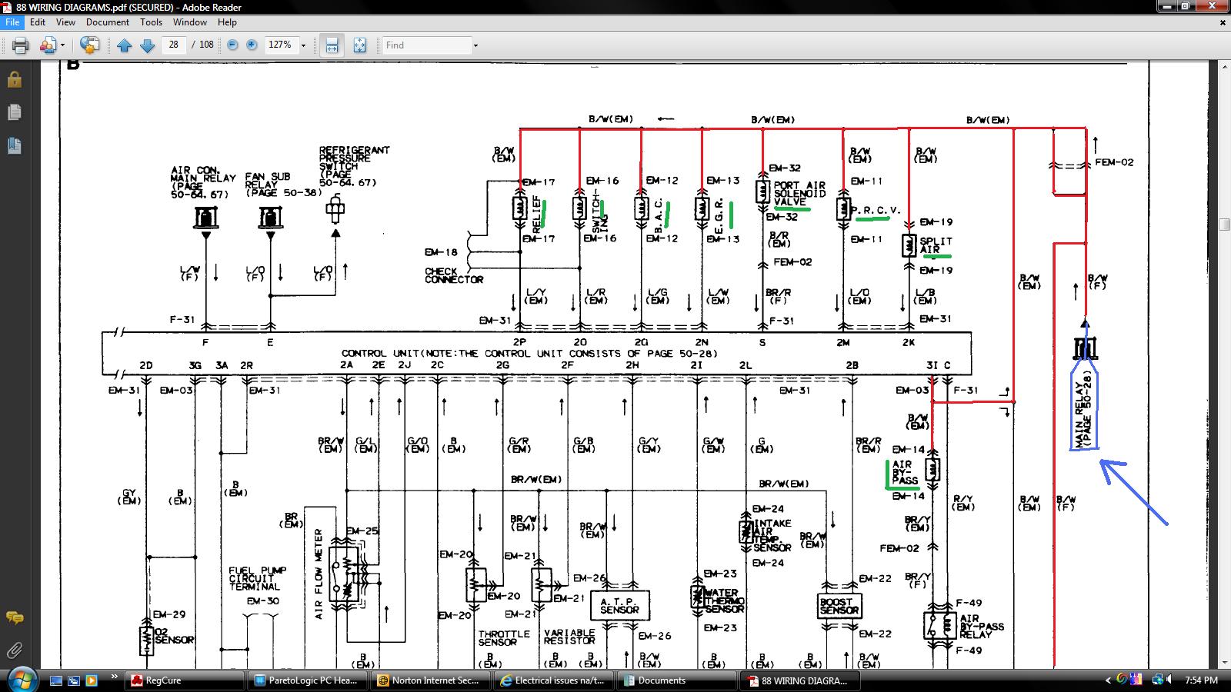Switch to Electrical issues browser taskbar button

click(x=553, y=680)
